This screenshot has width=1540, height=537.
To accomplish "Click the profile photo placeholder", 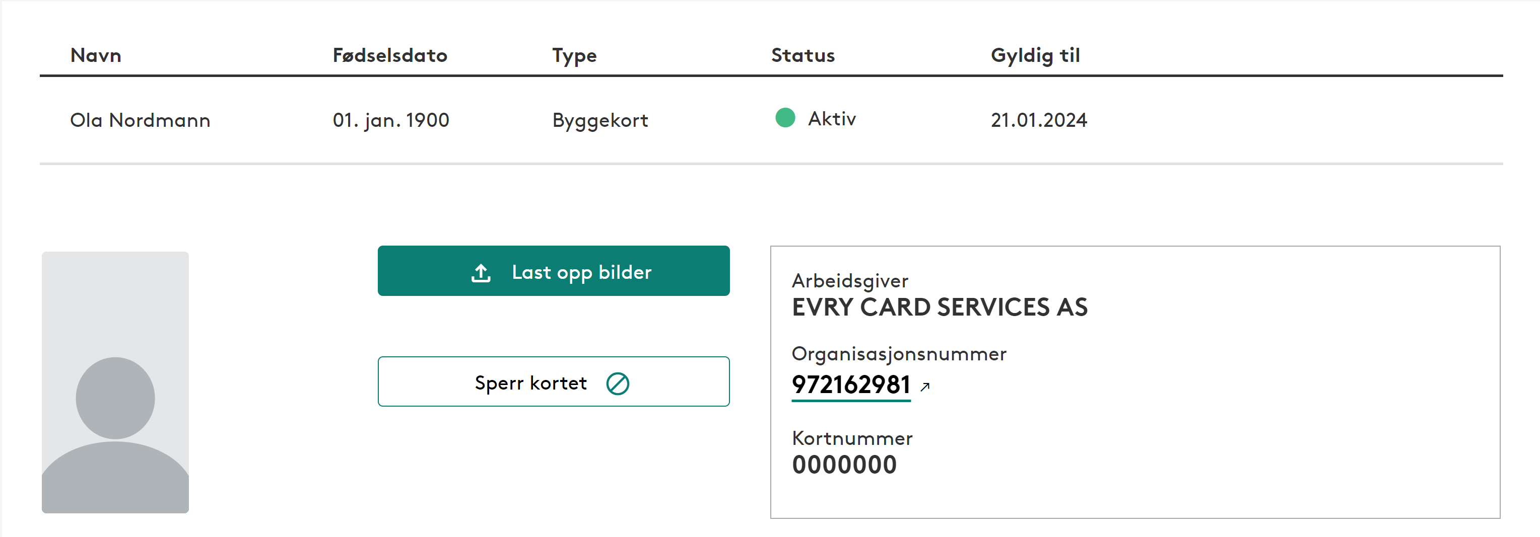I will (x=115, y=382).
